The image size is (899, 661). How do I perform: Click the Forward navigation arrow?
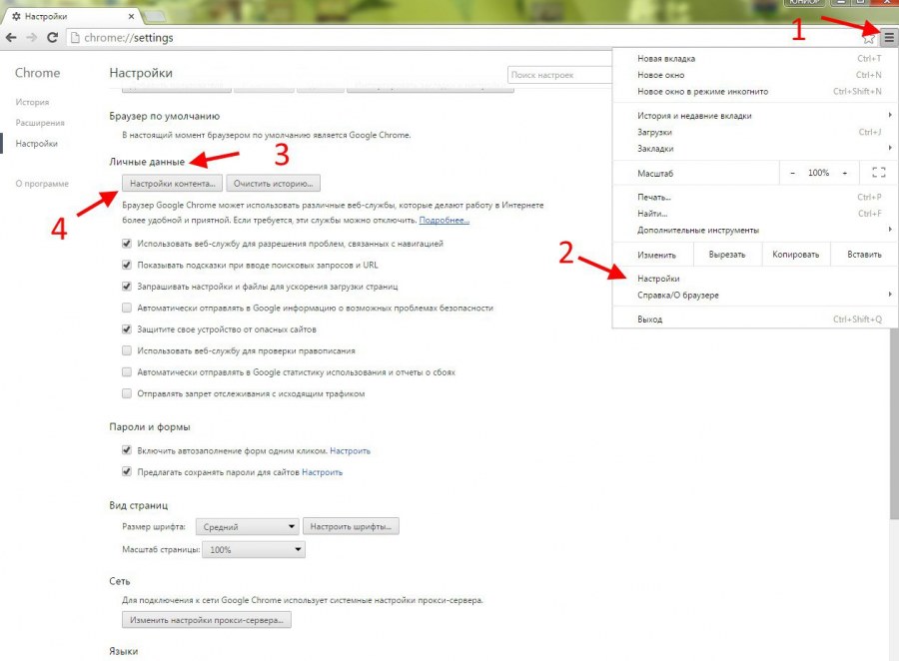pos(31,37)
